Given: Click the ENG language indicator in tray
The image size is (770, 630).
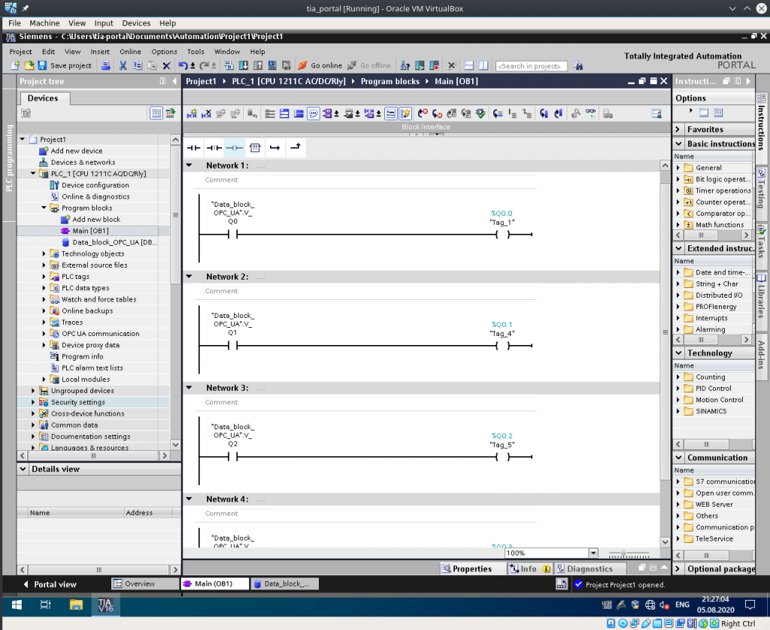Looking at the screenshot, I should (x=682, y=604).
